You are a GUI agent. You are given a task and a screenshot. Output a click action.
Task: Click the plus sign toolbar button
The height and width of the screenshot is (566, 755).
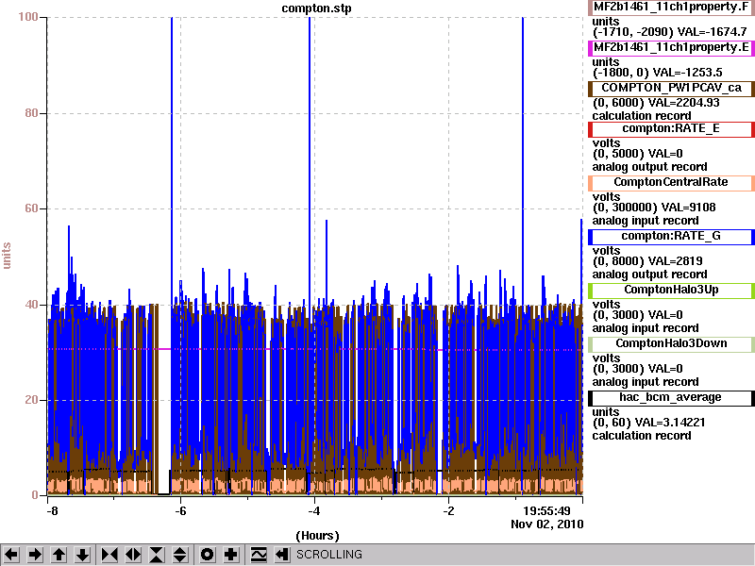(x=230, y=555)
